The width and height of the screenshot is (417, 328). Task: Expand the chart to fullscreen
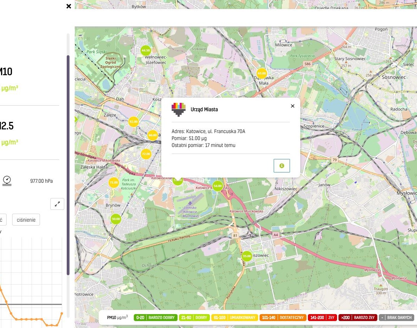(57, 204)
